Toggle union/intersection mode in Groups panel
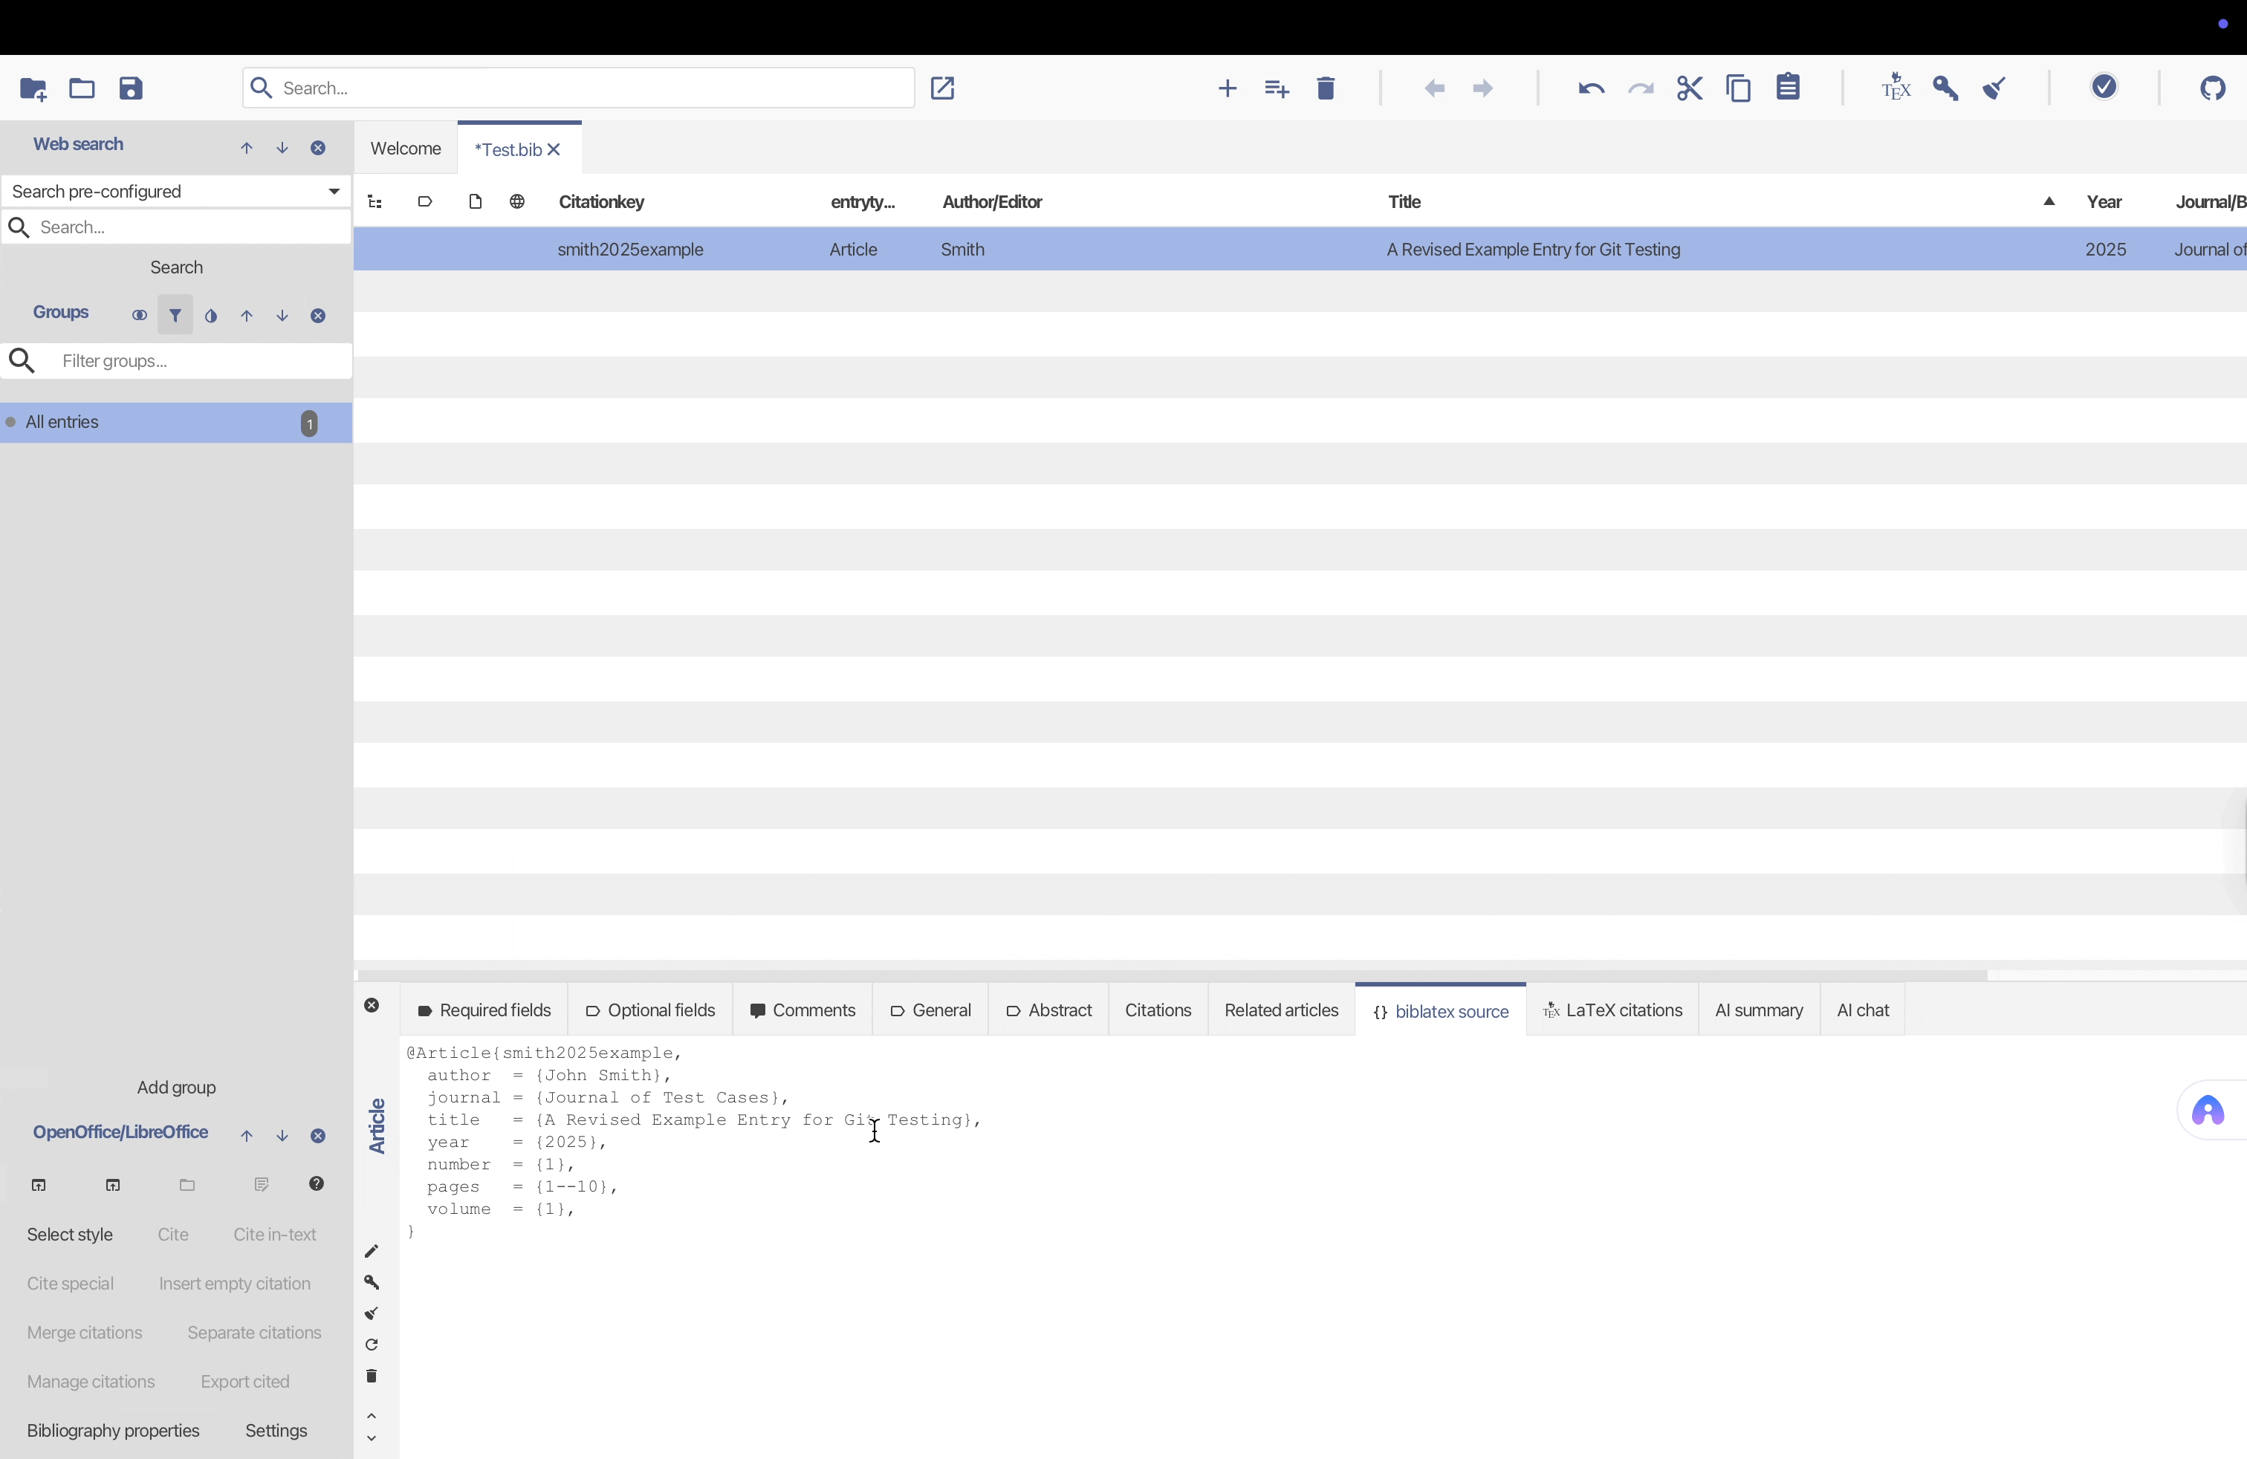Image resolution: width=2247 pixels, height=1459 pixels. click(210, 315)
